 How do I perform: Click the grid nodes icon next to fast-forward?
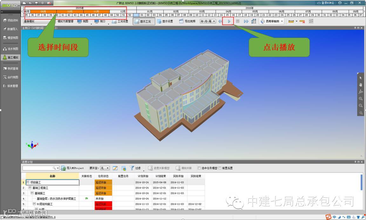pos(254,21)
